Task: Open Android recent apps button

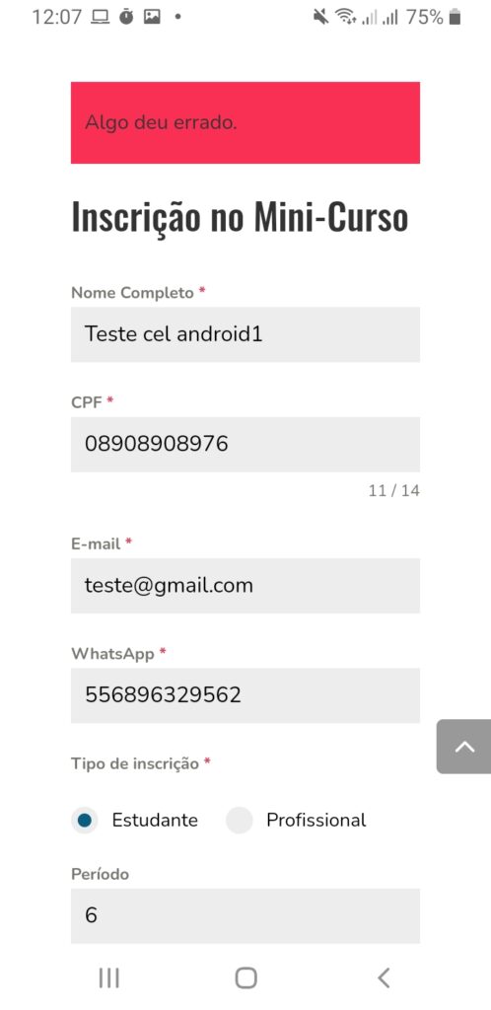Action: tap(108, 977)
